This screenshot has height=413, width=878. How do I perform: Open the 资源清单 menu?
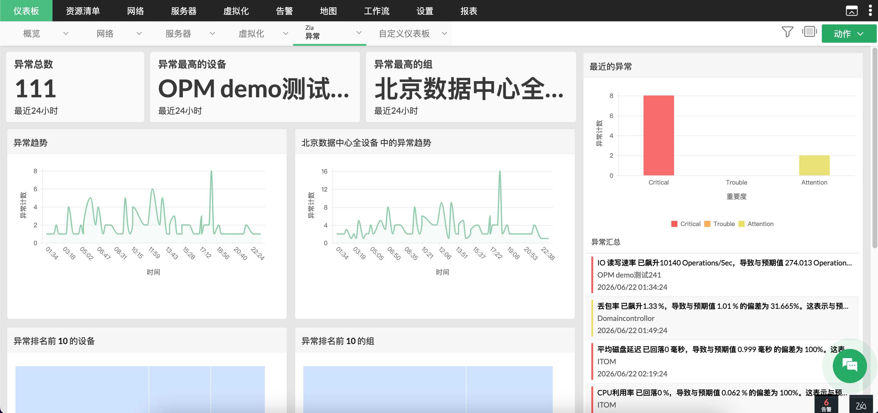(x=83, y=11)
